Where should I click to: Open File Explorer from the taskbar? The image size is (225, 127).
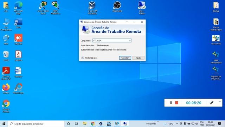click(85, 123)
